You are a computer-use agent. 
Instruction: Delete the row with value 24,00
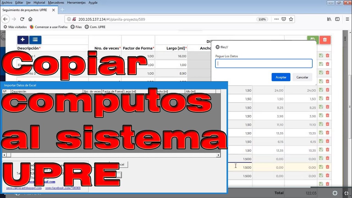[328, 90]
